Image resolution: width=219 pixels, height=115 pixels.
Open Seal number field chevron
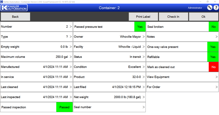(x=144, y=107)
